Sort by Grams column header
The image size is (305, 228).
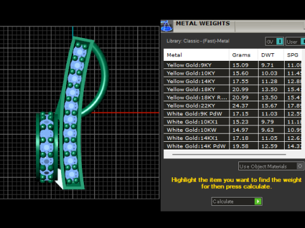[x=243, y=55]
